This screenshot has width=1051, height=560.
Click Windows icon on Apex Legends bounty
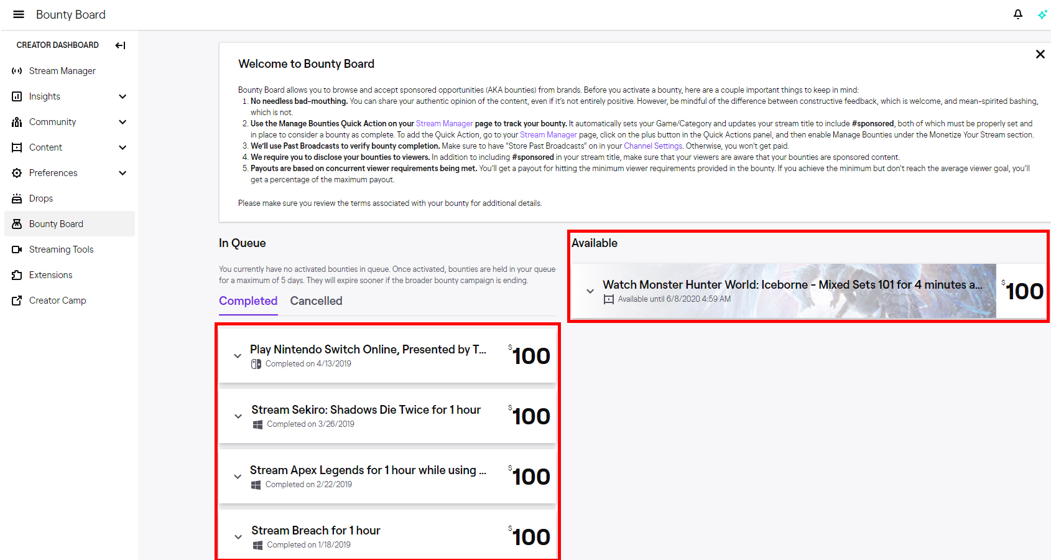(256, 485)
